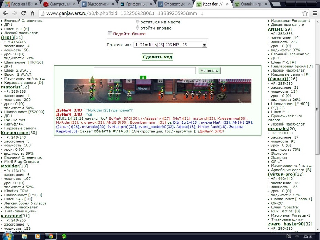
Task: Click into the chat message input field
Action: [x=145, y=70]
